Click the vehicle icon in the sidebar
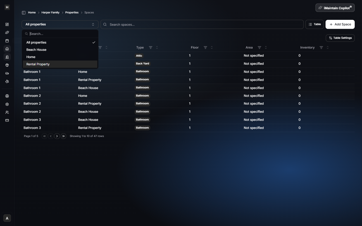Image resolution: width=362 pixels, height=226 pixels. click(x=7, y=73)
